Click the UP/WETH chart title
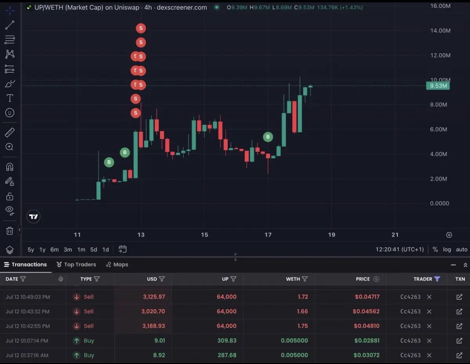 click(121, 7)
